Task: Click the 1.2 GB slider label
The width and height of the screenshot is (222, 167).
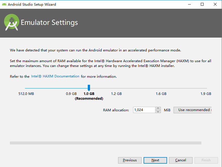Action: coord(116,94)
